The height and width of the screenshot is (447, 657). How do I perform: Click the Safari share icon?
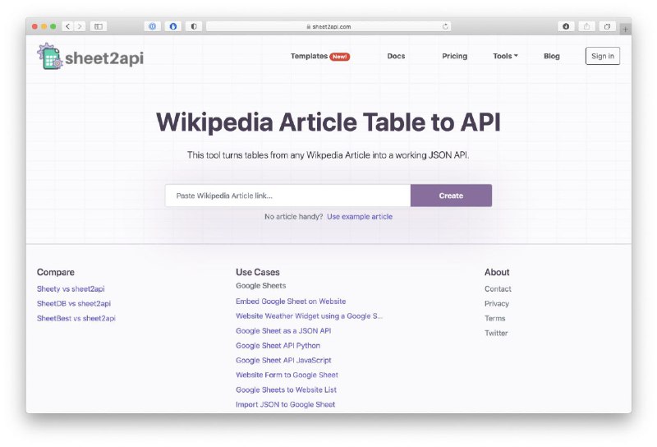pyautogui.click(x=586, y=26)
